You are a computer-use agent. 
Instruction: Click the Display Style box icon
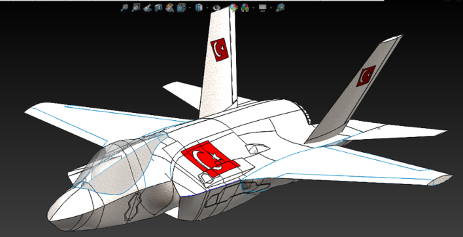pyautogui.click(x=199, y=8)
